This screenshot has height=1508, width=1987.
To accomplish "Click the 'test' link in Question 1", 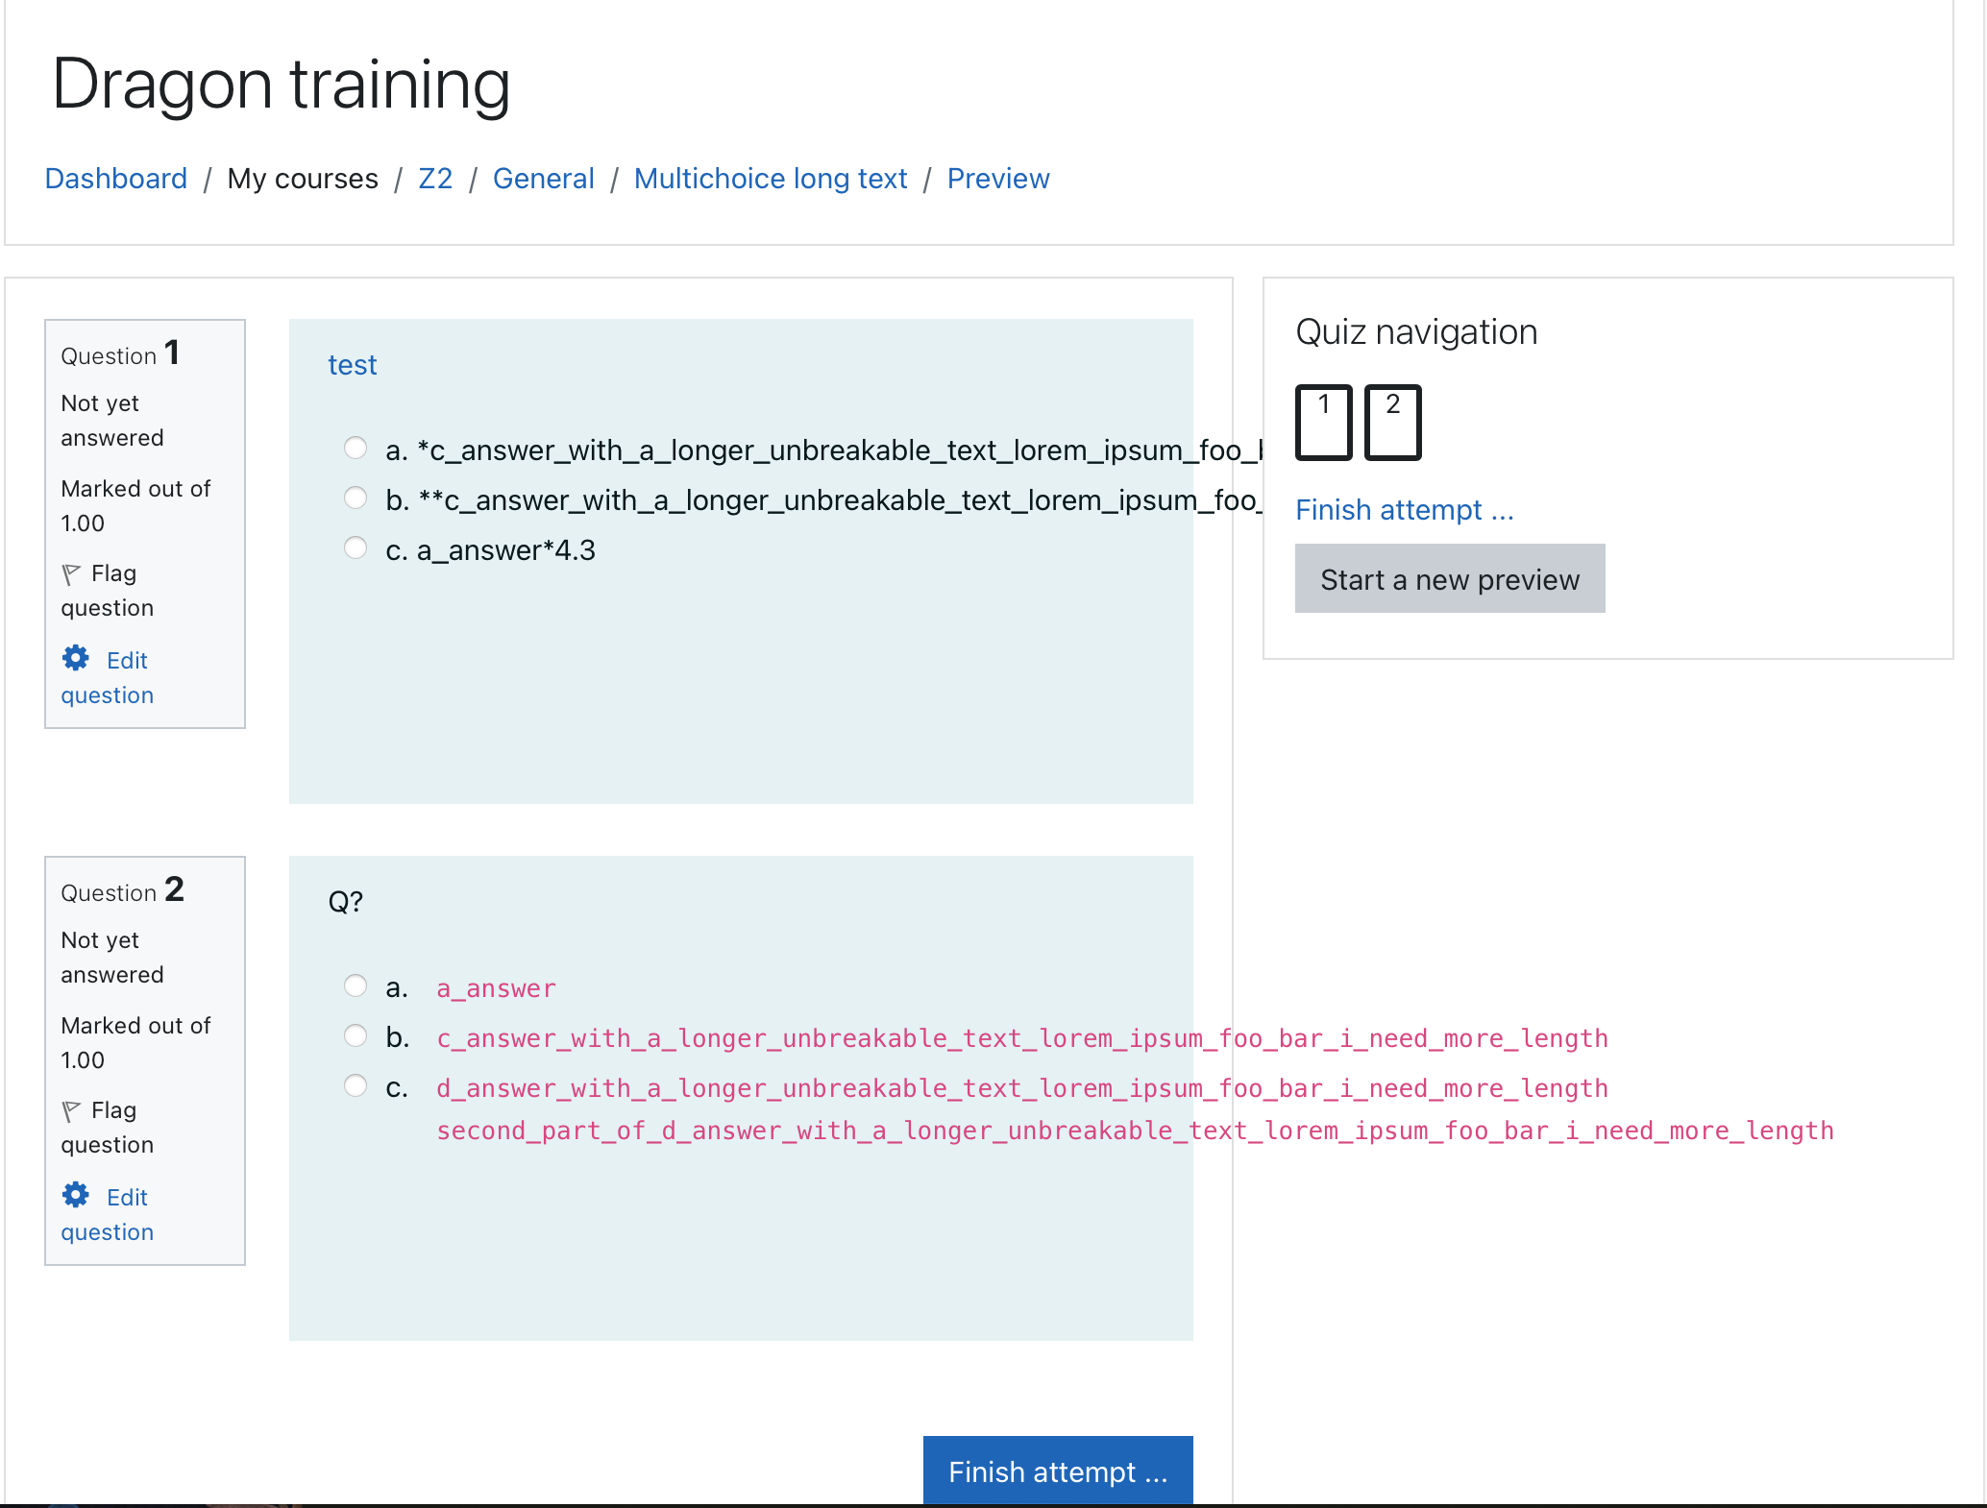I will point(353,366).
